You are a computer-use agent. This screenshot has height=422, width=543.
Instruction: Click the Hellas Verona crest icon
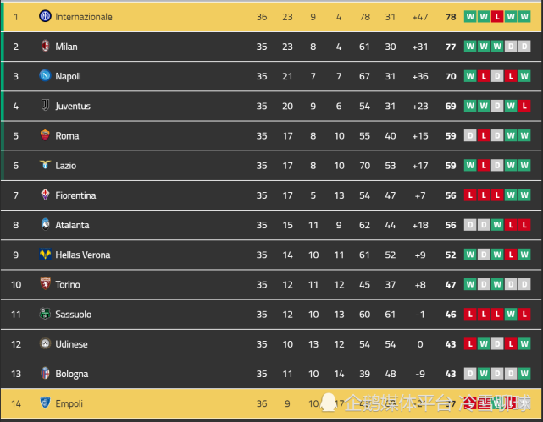tap(45, 254)
